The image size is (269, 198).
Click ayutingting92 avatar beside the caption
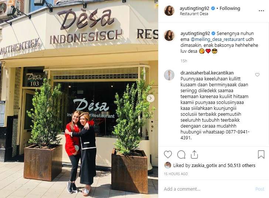(169, 36)
